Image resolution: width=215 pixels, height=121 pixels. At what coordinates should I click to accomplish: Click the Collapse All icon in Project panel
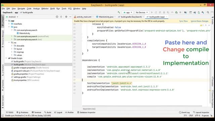61,17
